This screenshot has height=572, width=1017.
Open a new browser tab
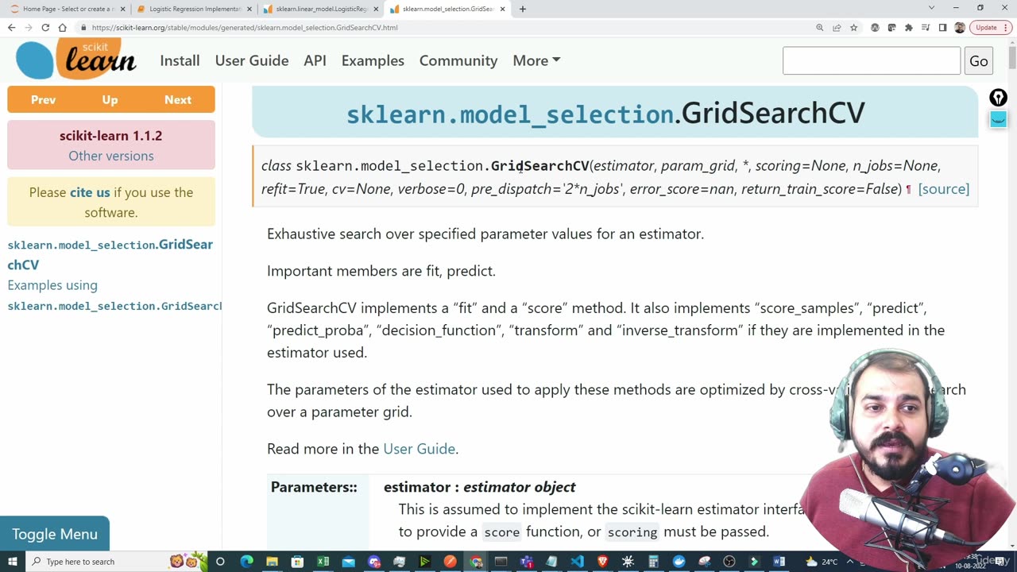pyautogui.click(x=522, y=9)
